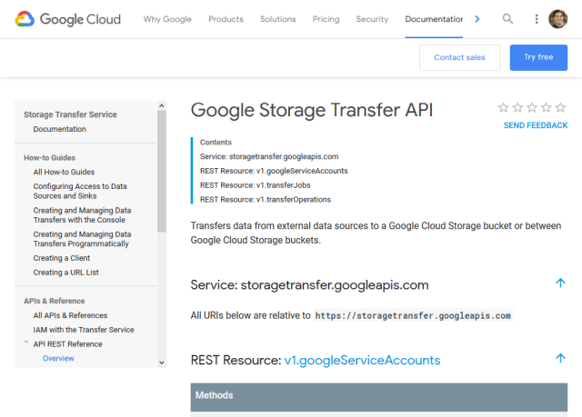
Task: Open Products menu
Action: coord(226,19)
